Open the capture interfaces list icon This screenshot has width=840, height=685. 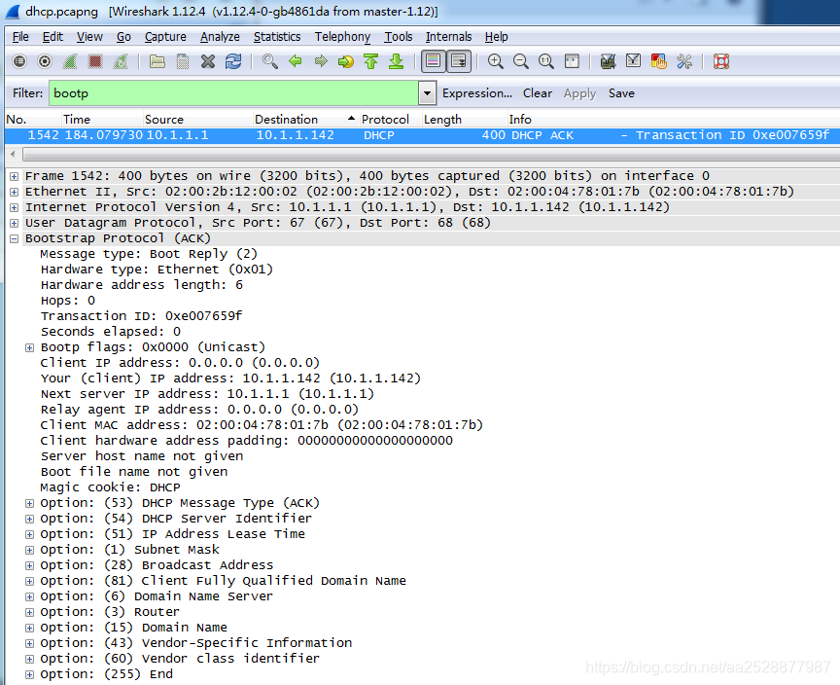point(19,61)
